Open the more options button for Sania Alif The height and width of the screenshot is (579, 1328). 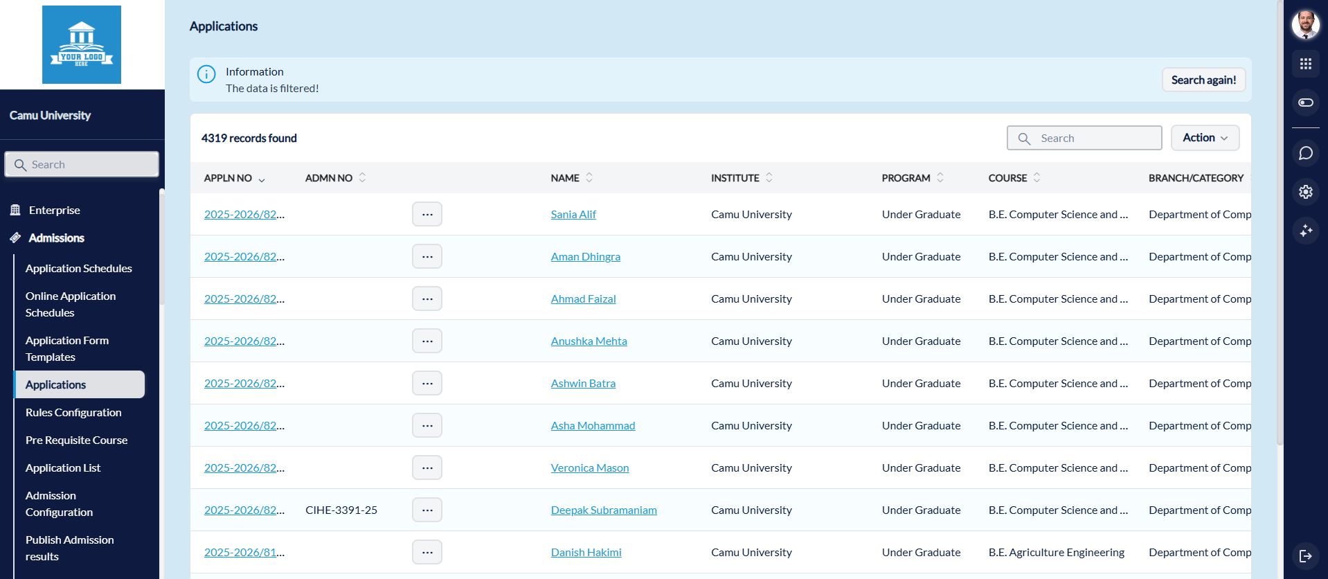tap(427, 215)
